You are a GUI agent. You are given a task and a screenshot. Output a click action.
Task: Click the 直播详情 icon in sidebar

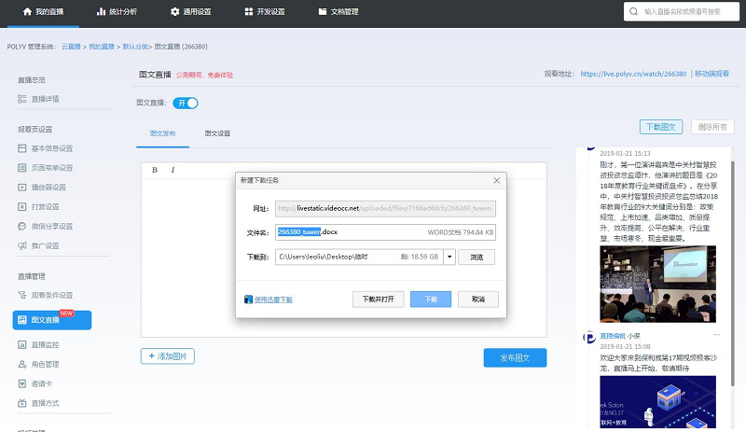(22, 99)
